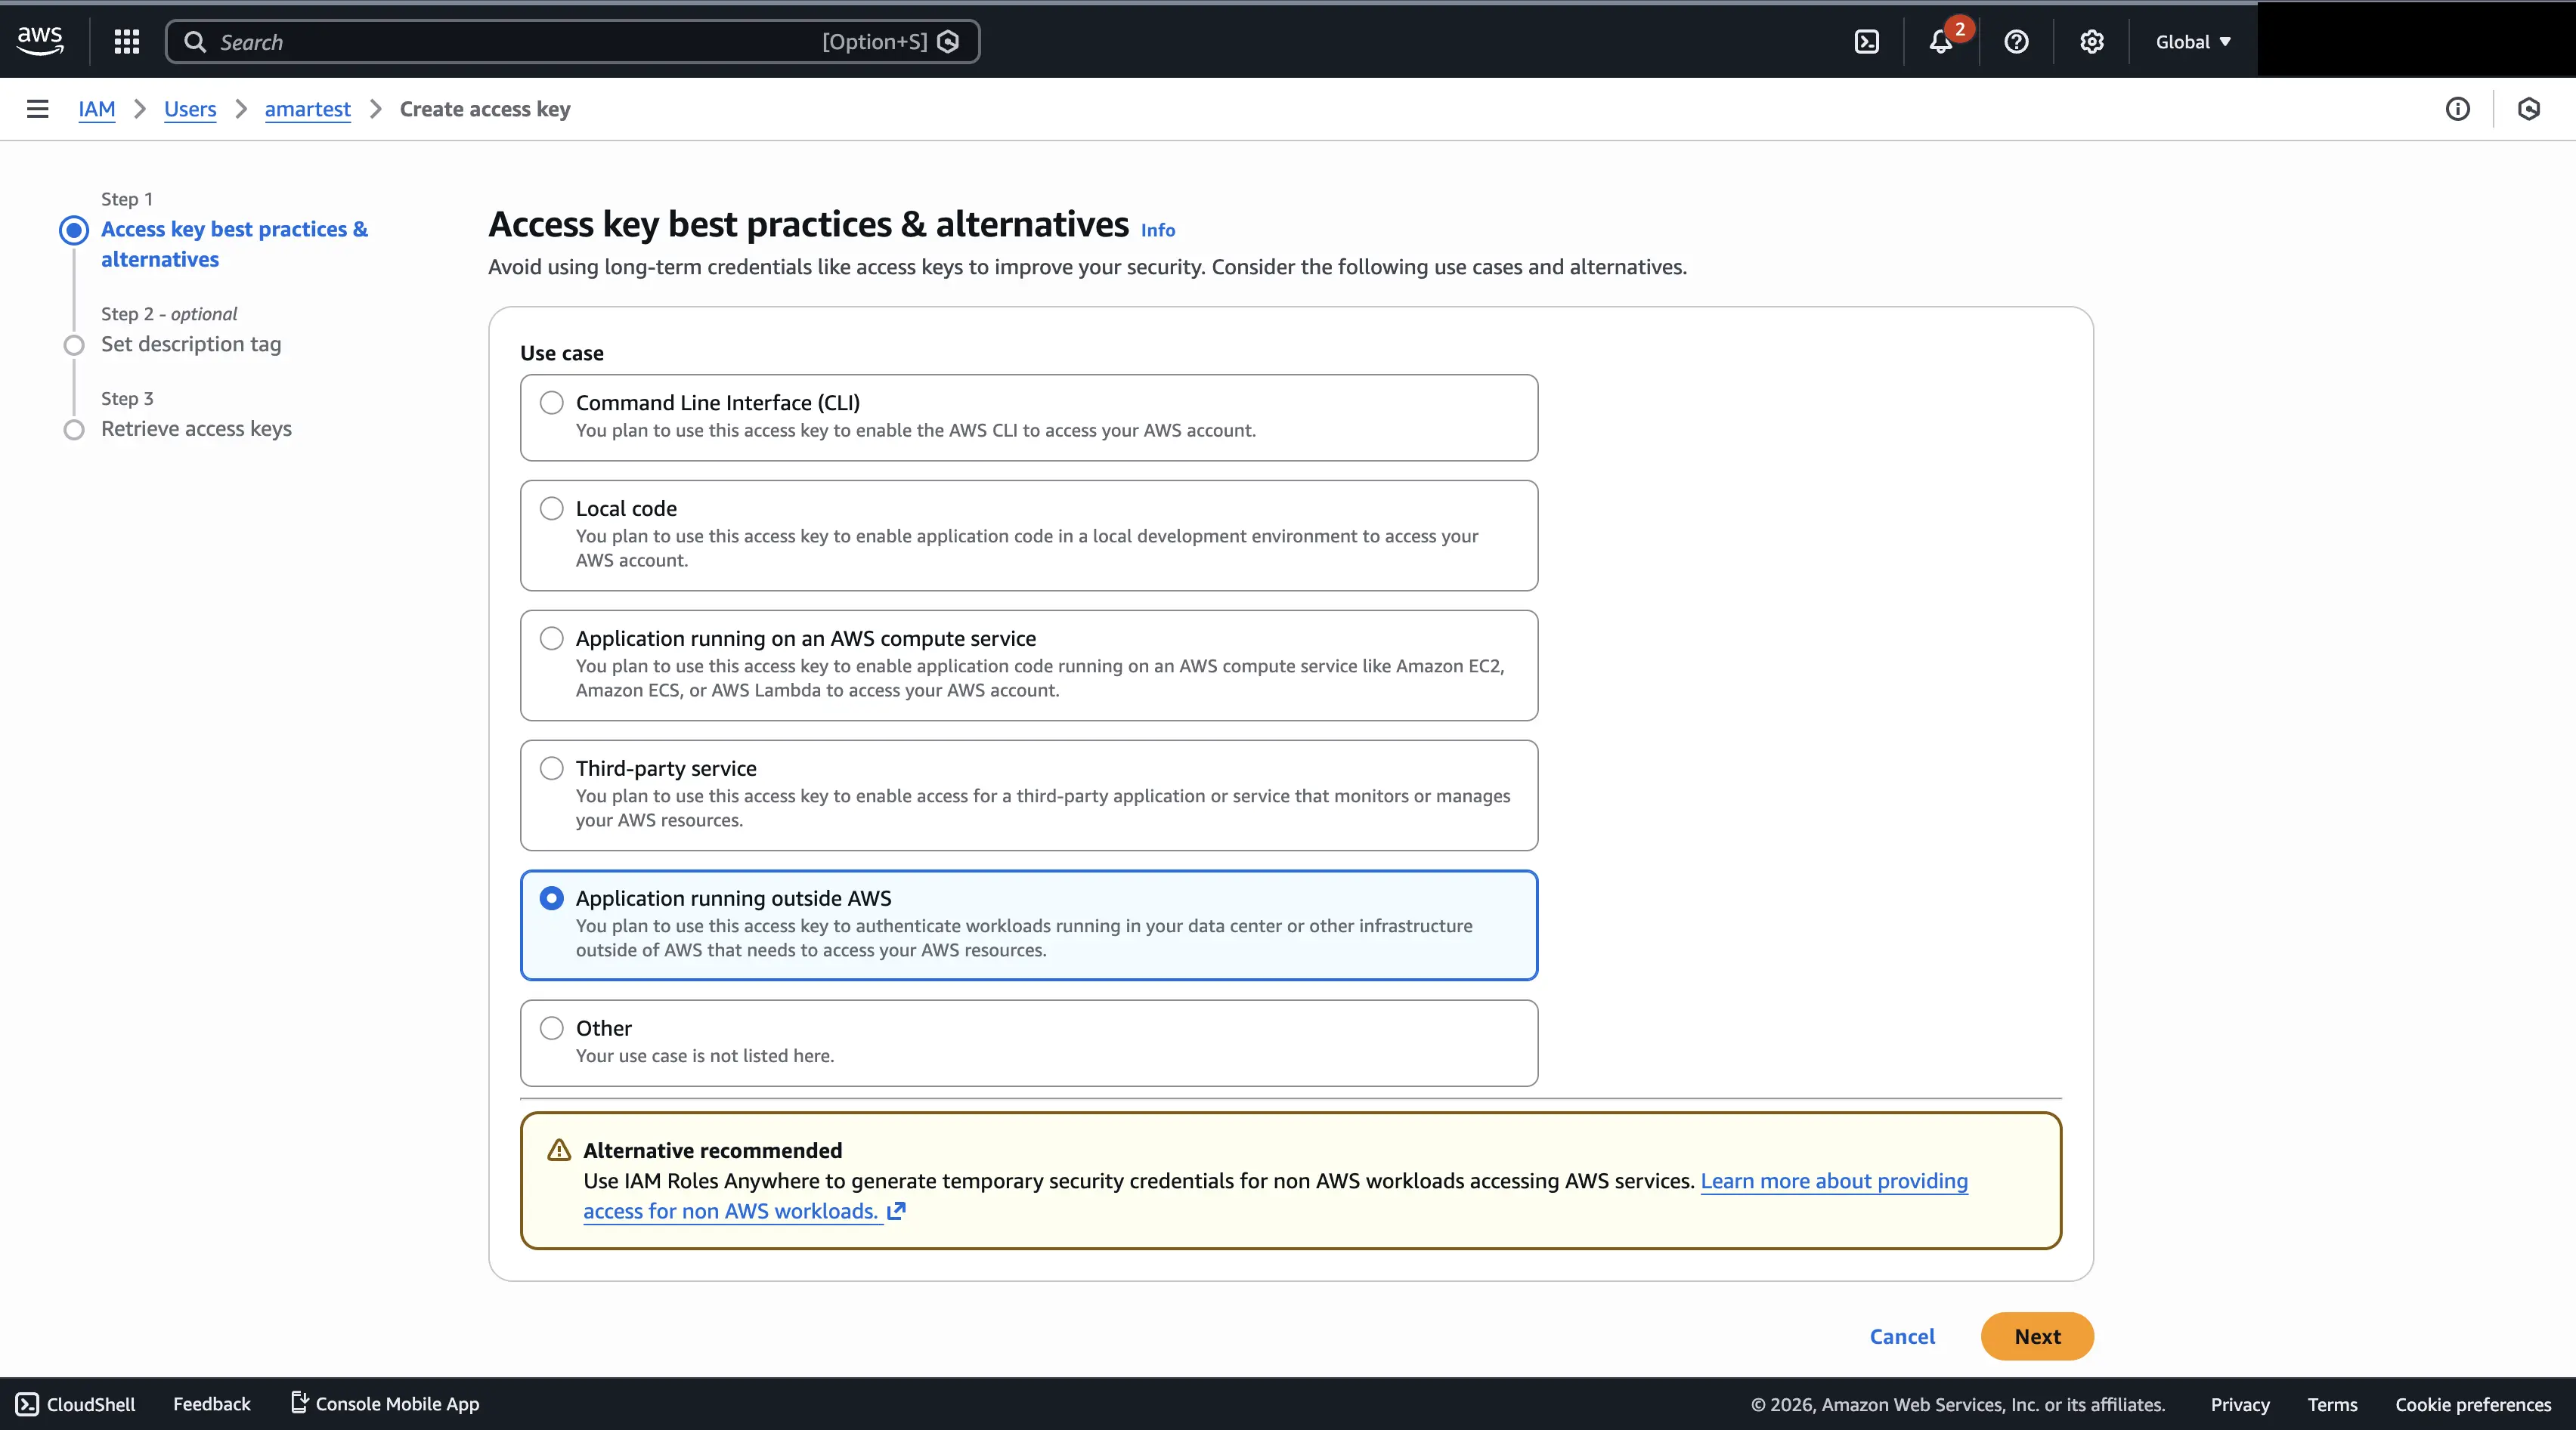Screen dimensions: 2576x1430
Task: Open Access key best practices step
Action: (234, 244)
